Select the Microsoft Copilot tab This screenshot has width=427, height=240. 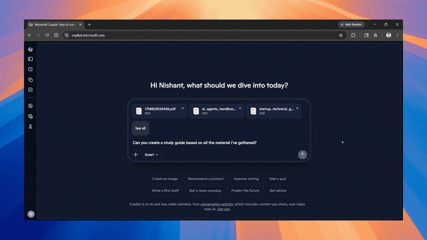(x=55, y=24)
